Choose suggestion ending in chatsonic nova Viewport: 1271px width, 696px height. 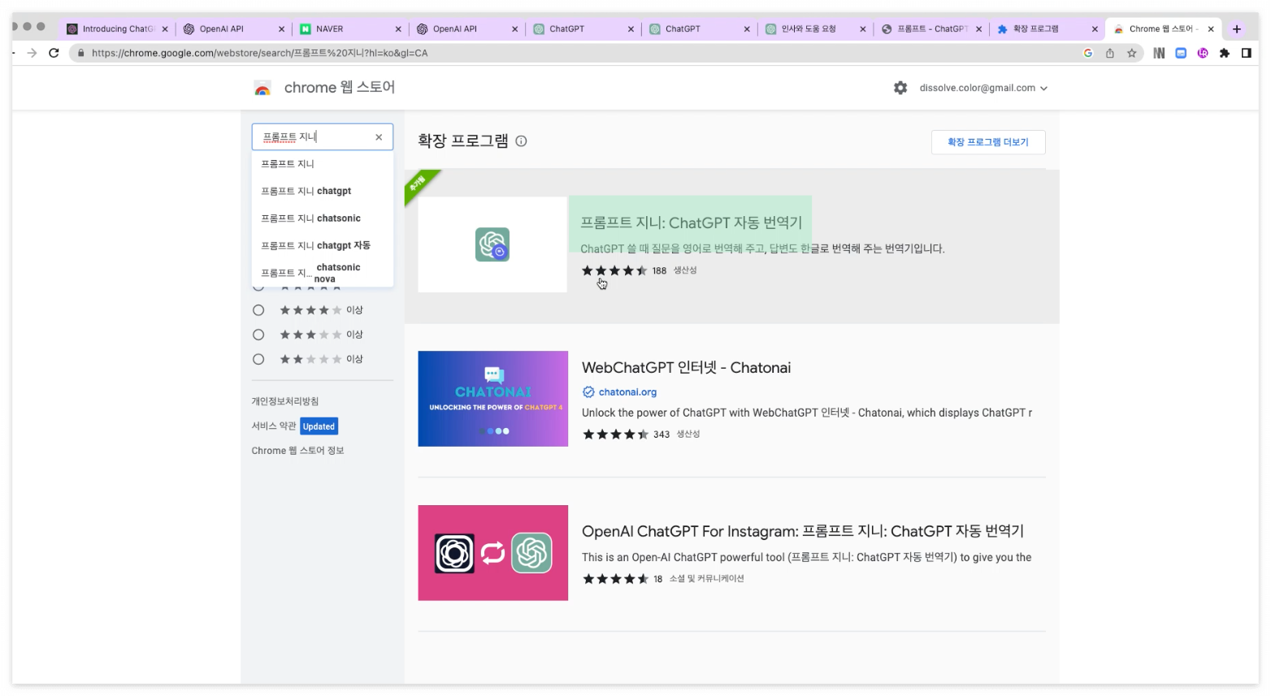point(323,273)
